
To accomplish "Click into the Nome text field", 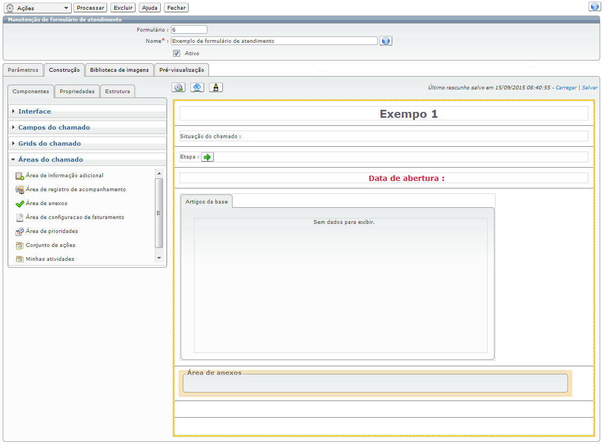I will [x=274, y=41].
